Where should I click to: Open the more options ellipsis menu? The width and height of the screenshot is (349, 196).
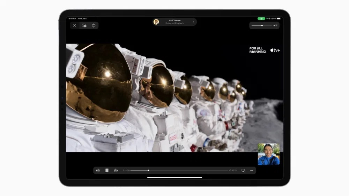[x=251, y=170]
